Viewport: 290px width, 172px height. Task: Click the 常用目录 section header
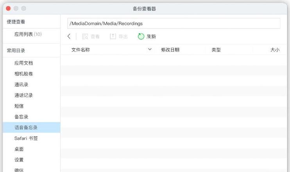[x=16, y=50]
